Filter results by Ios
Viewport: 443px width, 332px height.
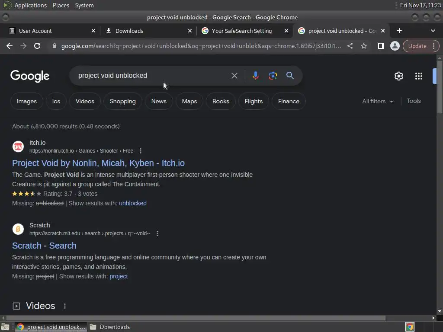pyautogui.click(x=56, y=101)
